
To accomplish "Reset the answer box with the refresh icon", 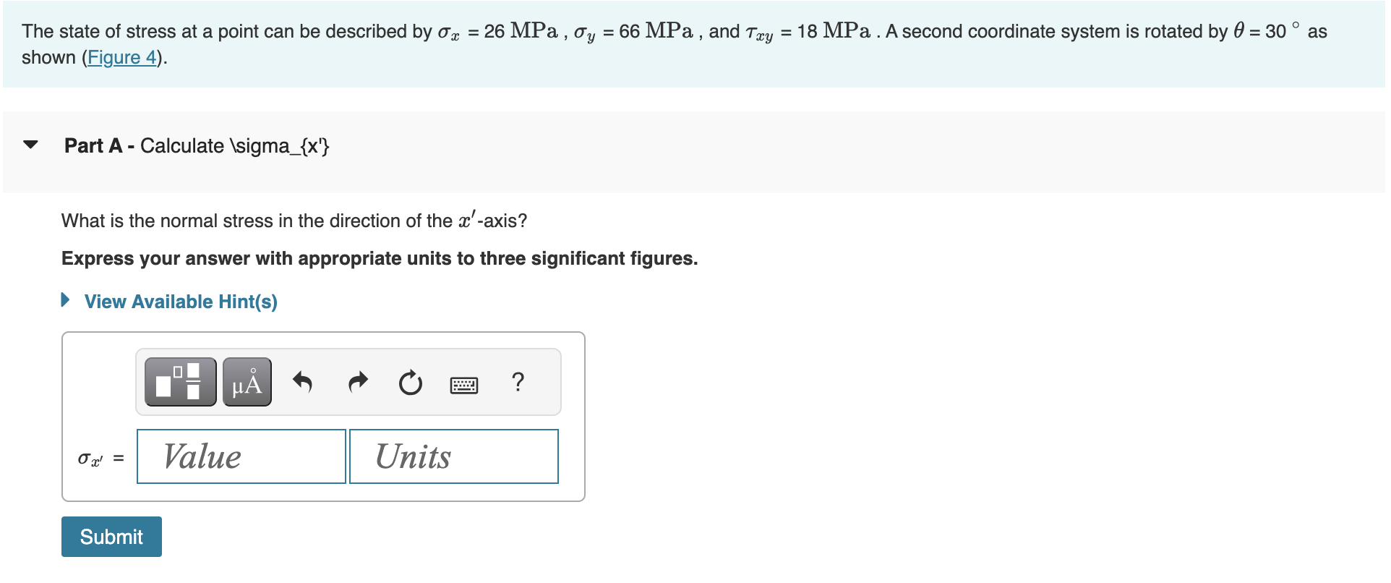I will 409,383.
